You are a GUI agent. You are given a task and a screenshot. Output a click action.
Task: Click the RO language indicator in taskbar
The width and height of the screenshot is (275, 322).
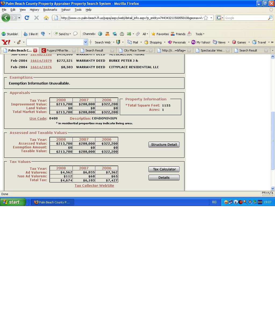point(214,202)
